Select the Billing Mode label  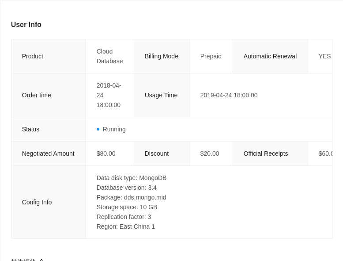click(x=161, y=56)
